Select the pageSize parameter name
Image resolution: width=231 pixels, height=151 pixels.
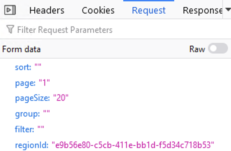pos(32,98)
